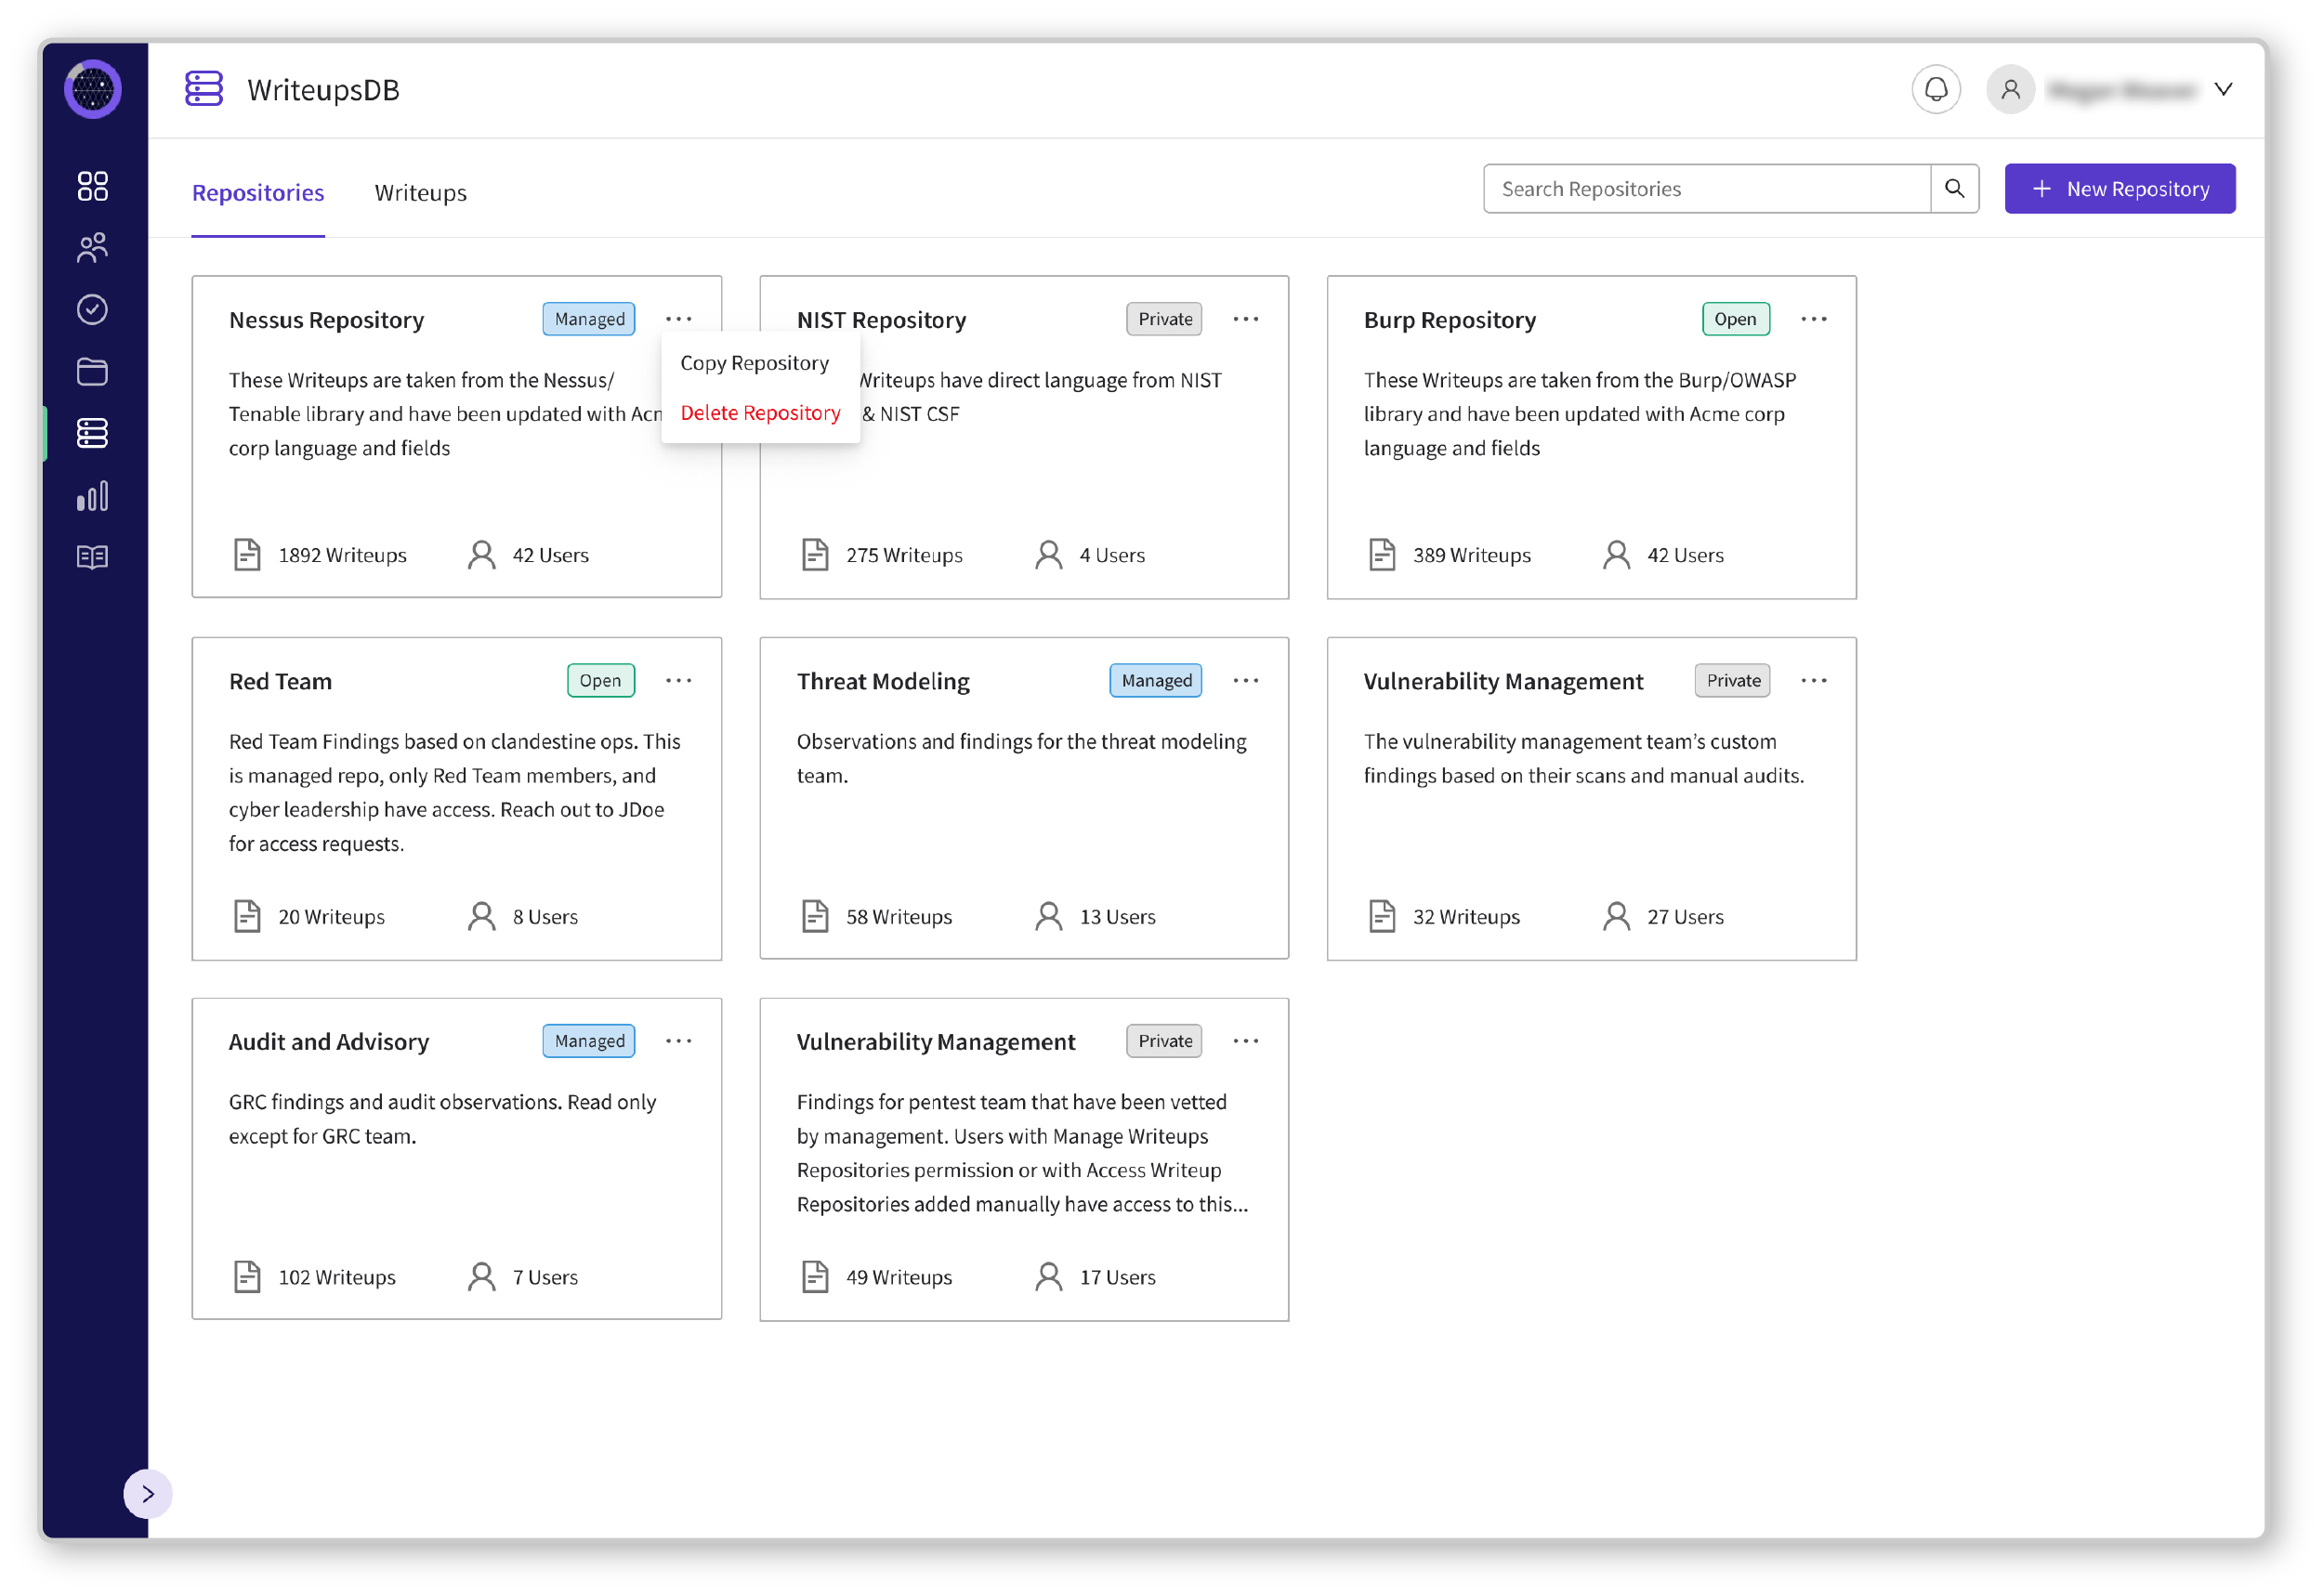Click the notification bell icon
The image size is (2323, 1596).
[x=1937, y=90]
